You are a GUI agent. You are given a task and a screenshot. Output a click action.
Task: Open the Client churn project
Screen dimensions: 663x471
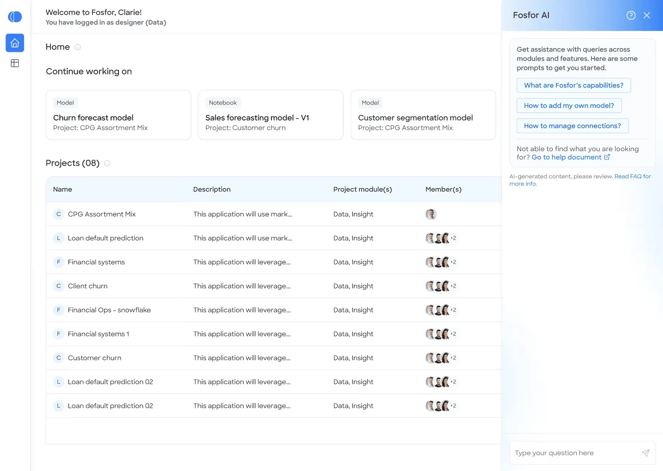pos(88,286)
